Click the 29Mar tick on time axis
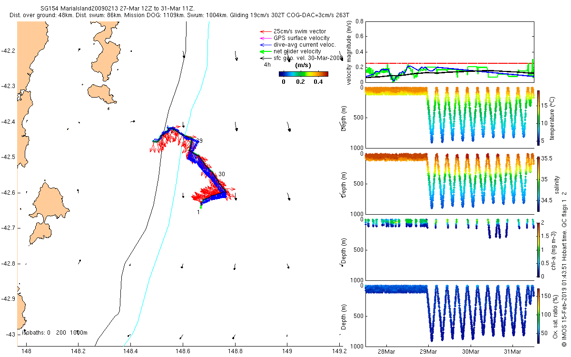 pyautogui.click(x=428, y=351)
